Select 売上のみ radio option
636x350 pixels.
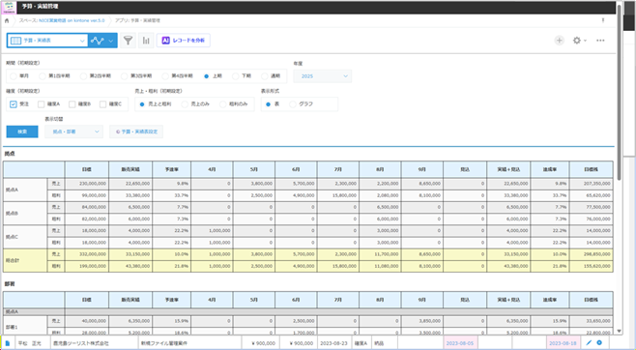[x=185, y=104]
